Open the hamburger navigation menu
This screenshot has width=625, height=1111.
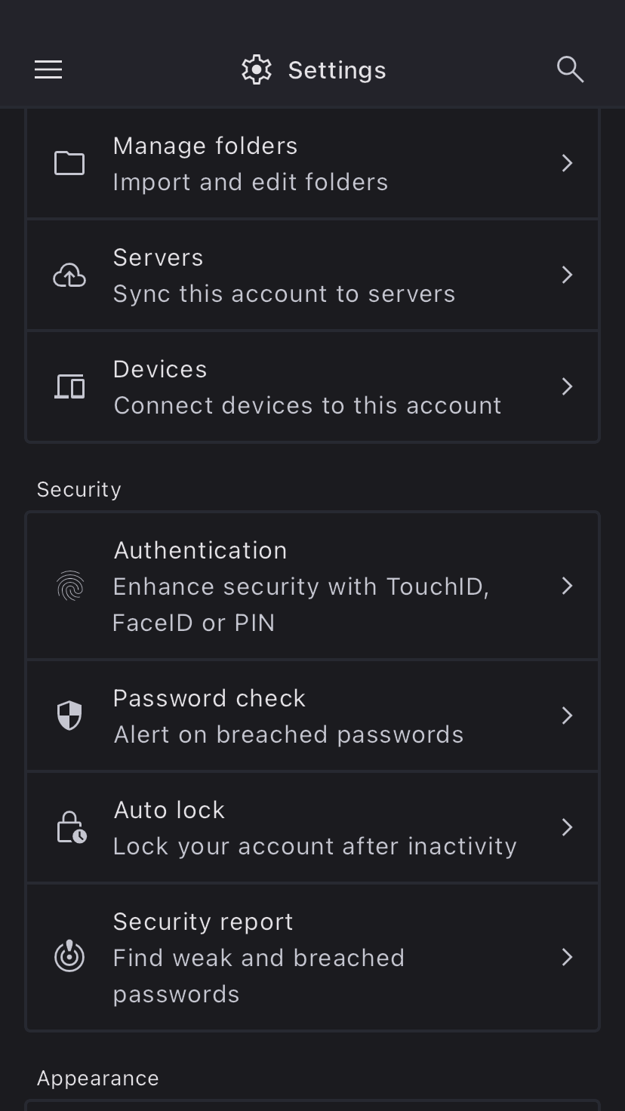coord(48,70)
